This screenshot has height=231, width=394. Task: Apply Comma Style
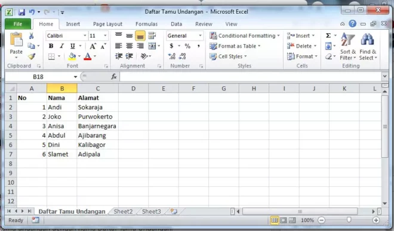[199, 46]
